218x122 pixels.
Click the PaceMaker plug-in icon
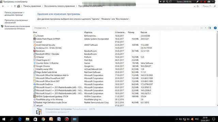pyautogui.click(x=34, y=99)
